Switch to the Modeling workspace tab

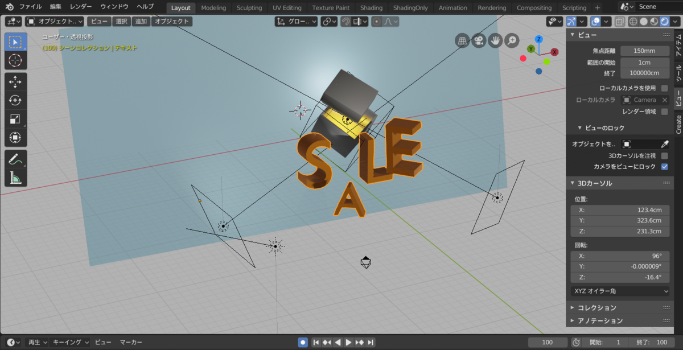[x=213, y=7]
